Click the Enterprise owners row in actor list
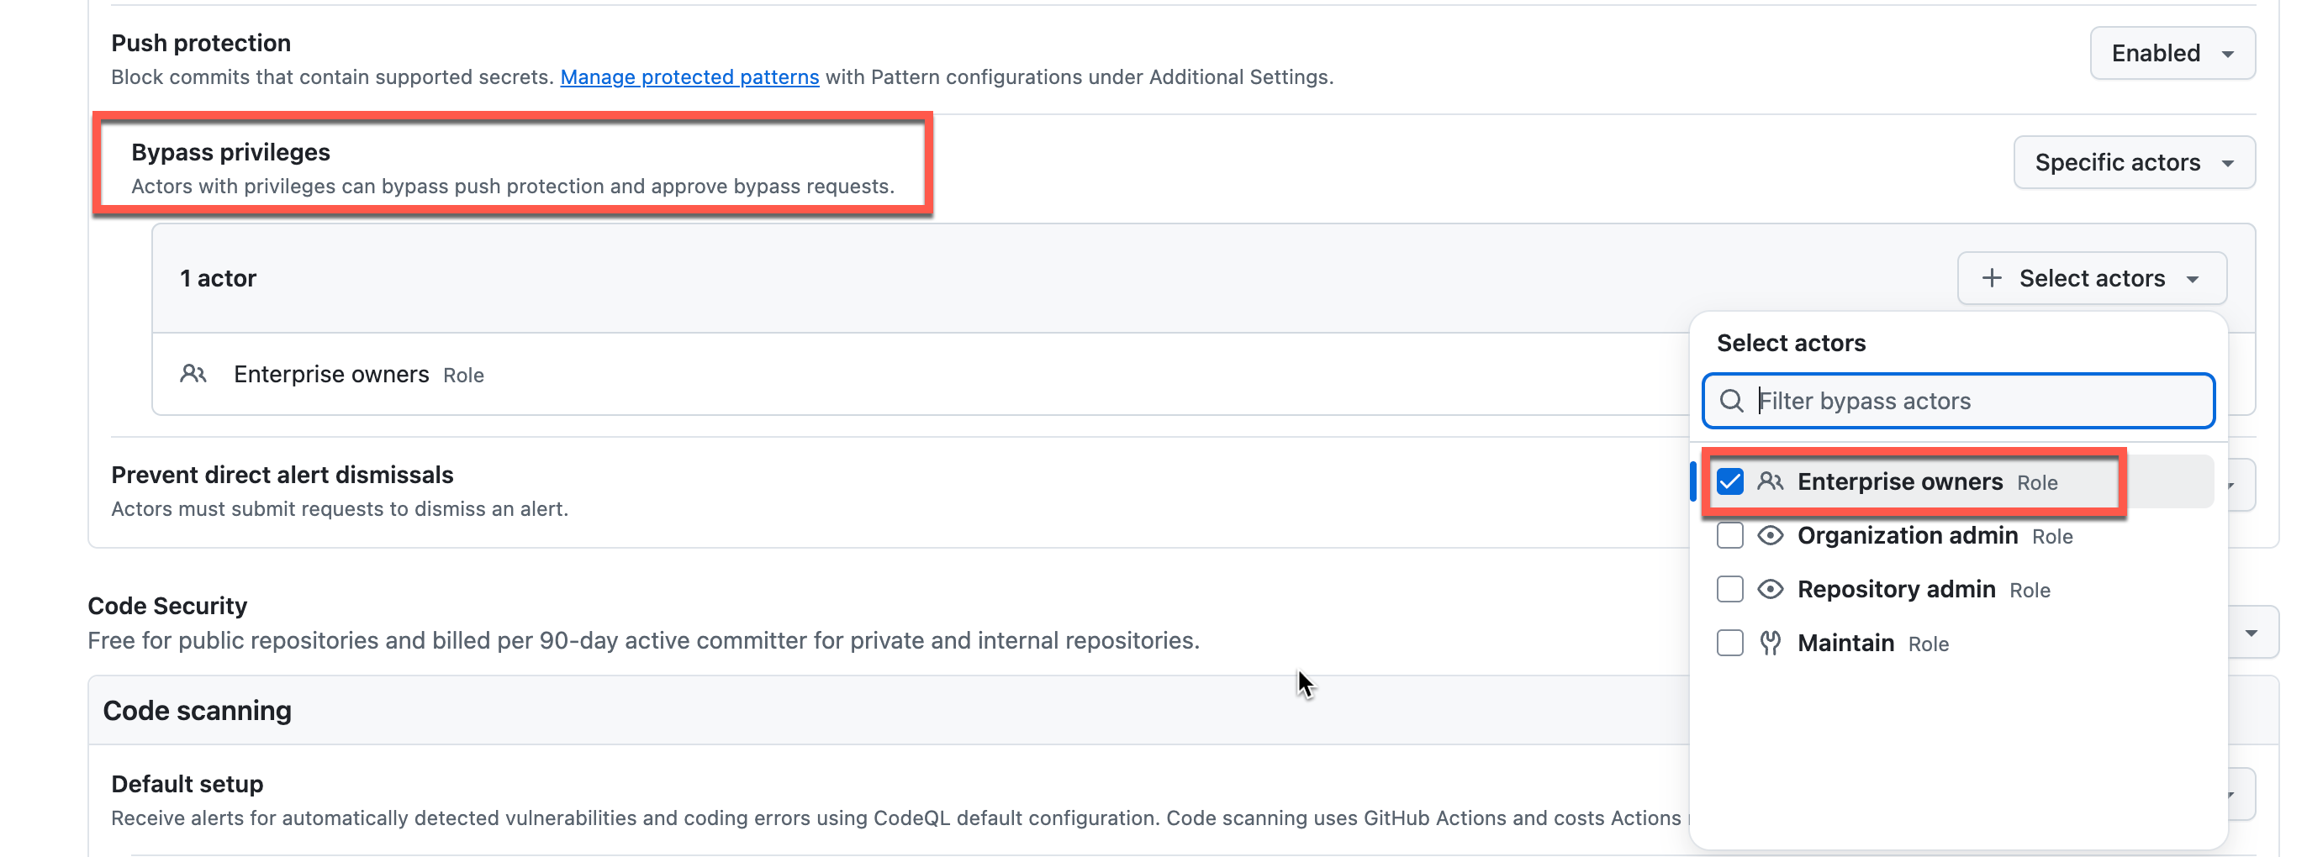The image size is (2307, 857). coord(331,374)
